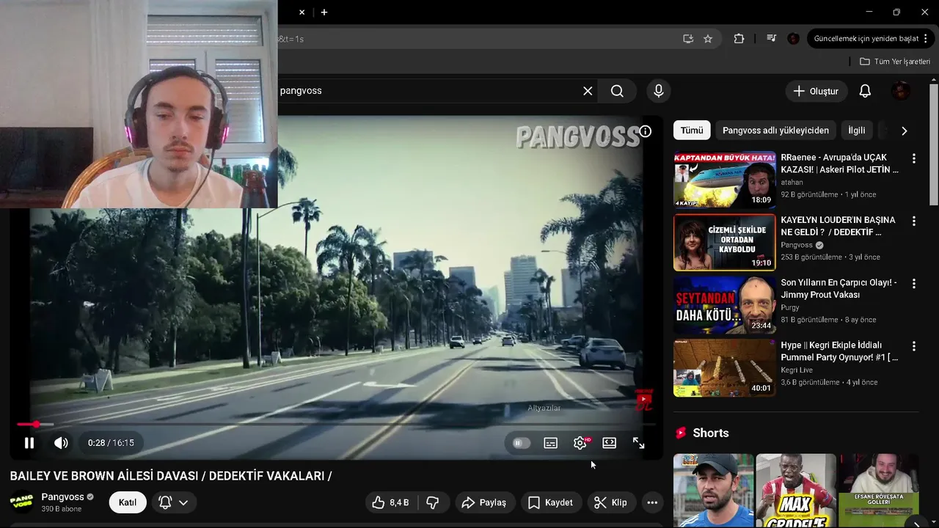This screenshot has height=528, width=939.
Task: Open RRaenee uçak kazası thumbnail
Action: [724, 180]
